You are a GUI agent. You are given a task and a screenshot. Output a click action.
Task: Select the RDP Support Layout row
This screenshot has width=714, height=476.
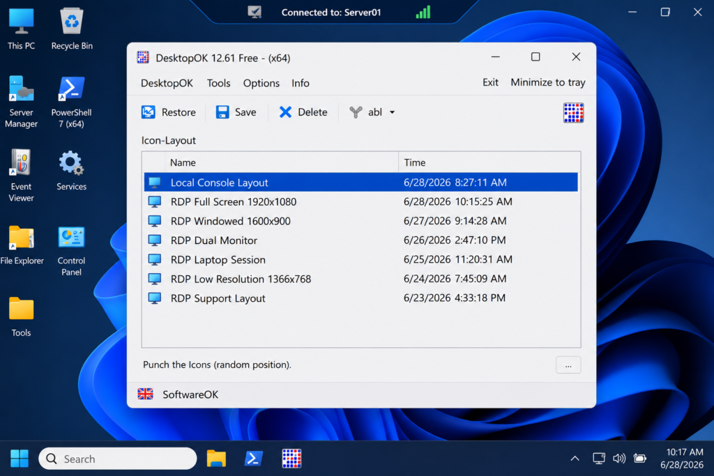(360, 298)
